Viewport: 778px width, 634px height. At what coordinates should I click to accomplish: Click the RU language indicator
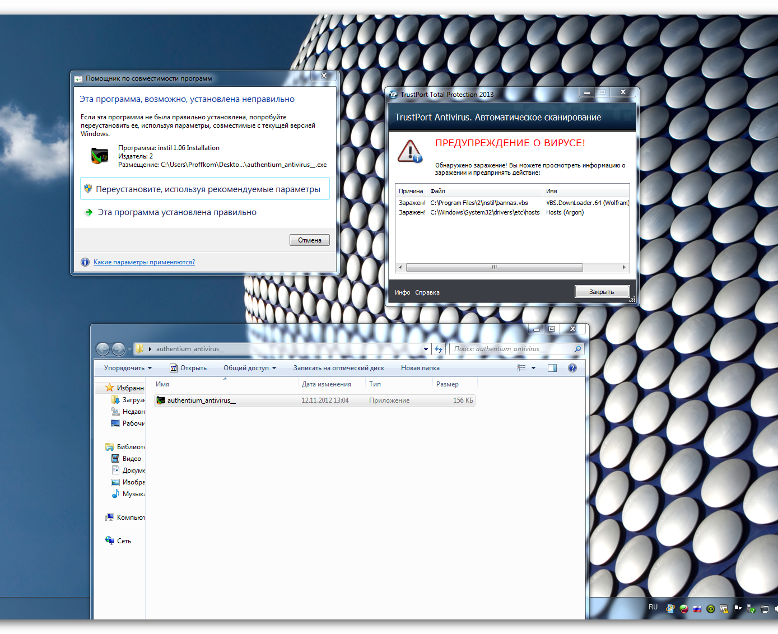653,607
